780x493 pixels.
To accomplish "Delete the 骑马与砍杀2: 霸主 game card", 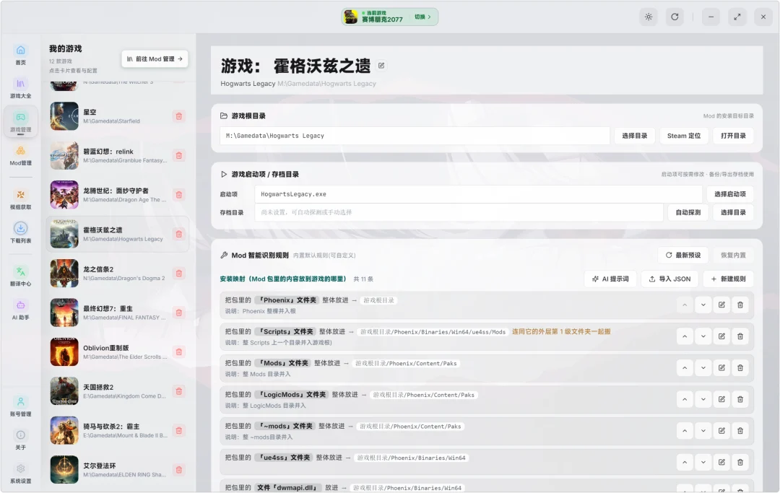I will coord(179,430).
